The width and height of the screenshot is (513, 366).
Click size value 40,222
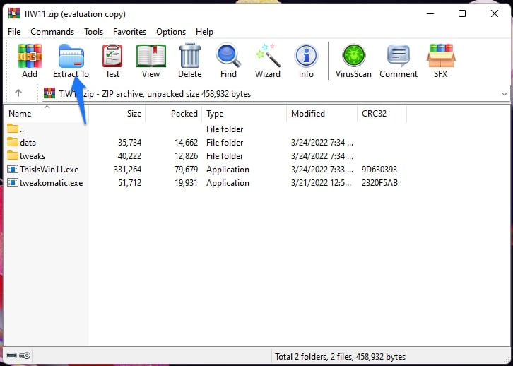click(129, 156)
